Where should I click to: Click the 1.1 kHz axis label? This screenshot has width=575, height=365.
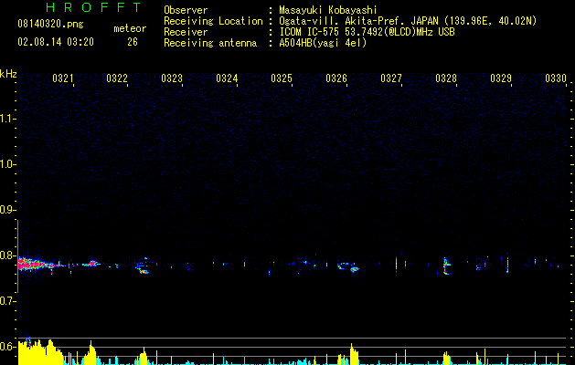point(7,119)
